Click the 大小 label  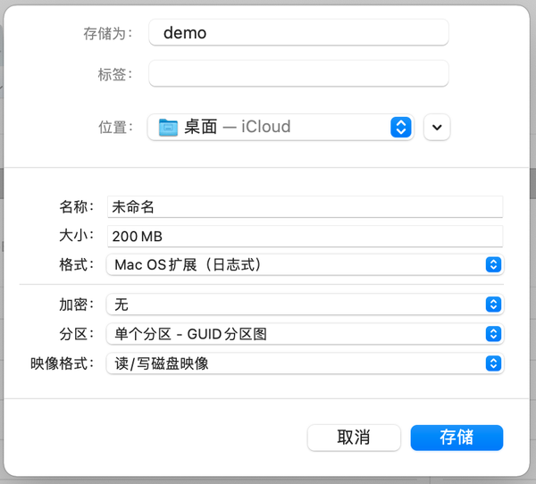(76, 236)
